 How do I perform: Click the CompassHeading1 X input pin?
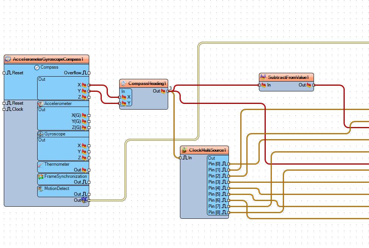pyautogui.click(x=119, y=97)
